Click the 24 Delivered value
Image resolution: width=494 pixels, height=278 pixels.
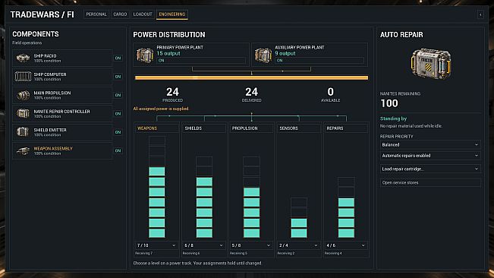pyautogui.click(x=251, y=92)
